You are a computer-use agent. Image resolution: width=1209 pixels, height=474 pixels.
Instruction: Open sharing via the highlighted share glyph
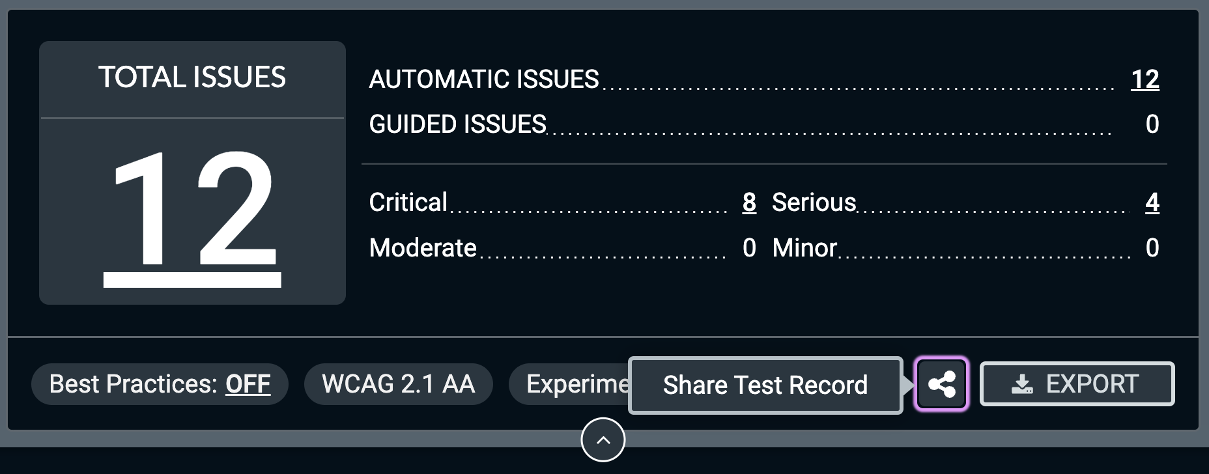pos(941,384)
